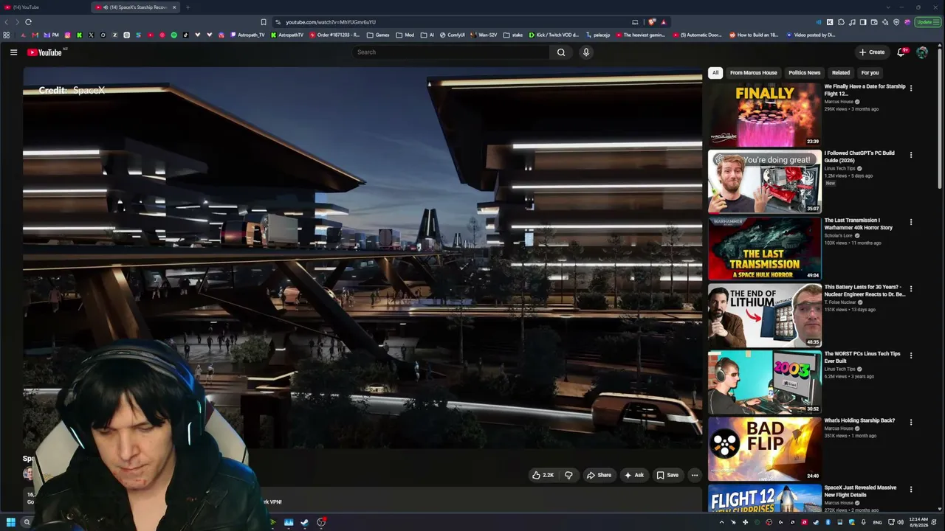The width and height of the screenshot is (945, 531).
Task: Open options menu for 'This Battery Lasts for 30 Years' video
Action: pos(911,288)
